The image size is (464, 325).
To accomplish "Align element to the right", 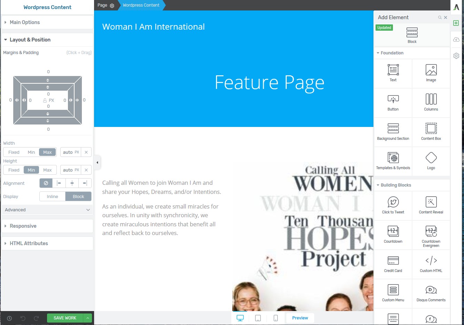I will pos(85,183).
